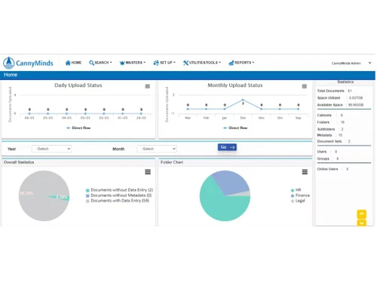The height and width of the screenshot is (283, 377).
Task: Toggle Direct flow legend in Monthly chart
Action: coord(235,128)
